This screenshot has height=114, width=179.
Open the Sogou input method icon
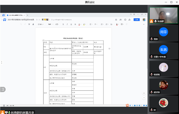127,105
